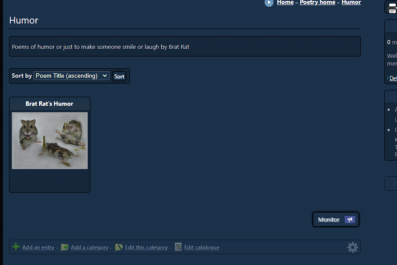Click Add a category link
The image size is (397, 265).
click(90, 247)
